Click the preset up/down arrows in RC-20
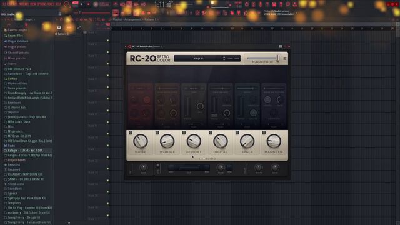Screen dimensions: 400x225 [x=224, y=58]
